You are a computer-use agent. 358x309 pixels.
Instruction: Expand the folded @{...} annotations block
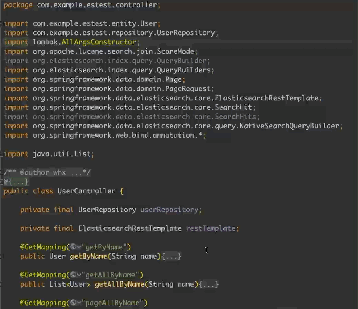16,182
